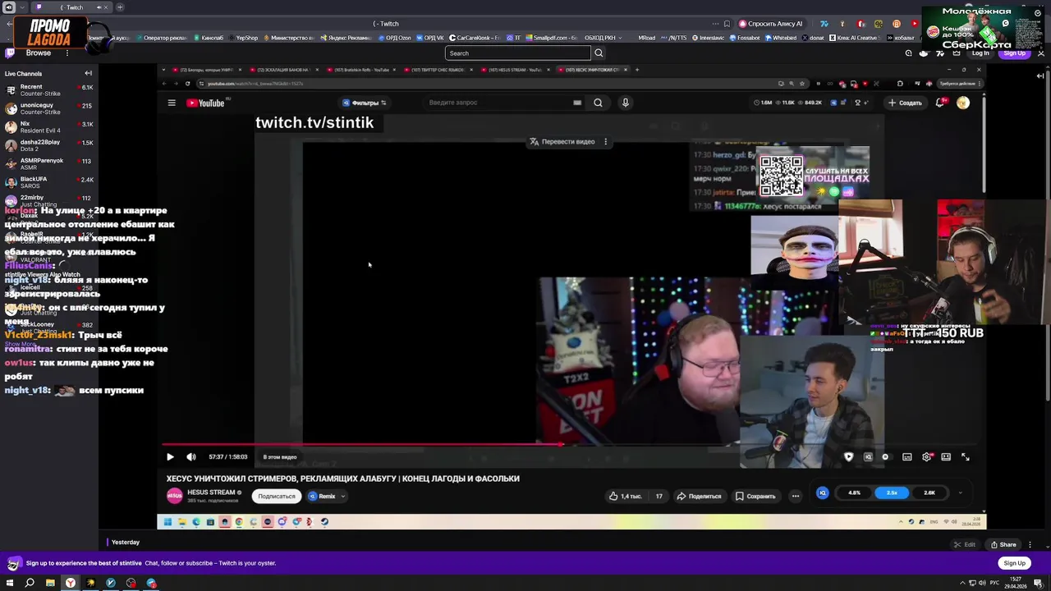The image size is (1051, 591).
Task: Click the Twitch logo in header
Action: point(10,53)
